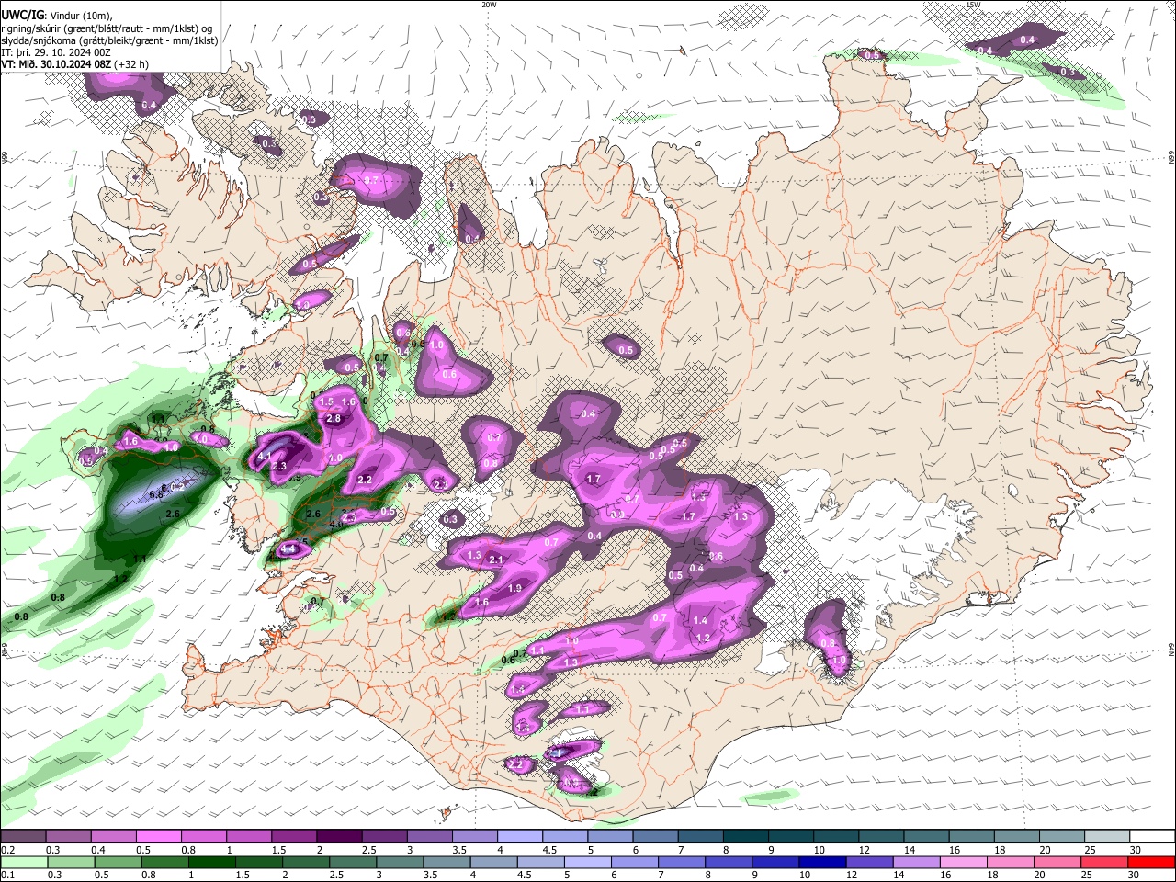
Task: Click the valid time 'VT: Mið. 30.10.2024 08Z (+32 h)'
Action: pos(75,64)
